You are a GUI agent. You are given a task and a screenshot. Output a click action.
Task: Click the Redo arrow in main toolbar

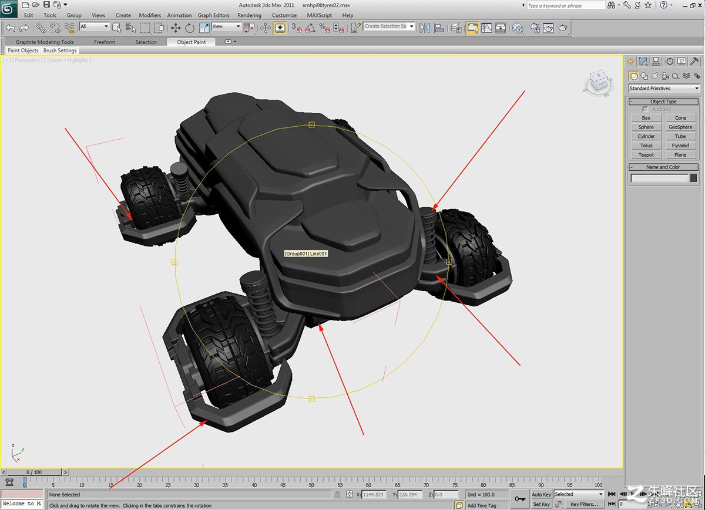(24, 28)
